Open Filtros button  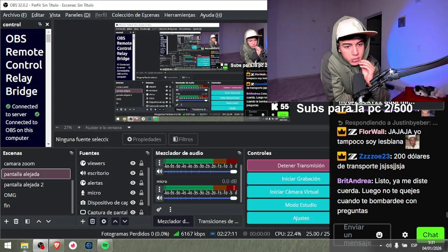coord(183,139)
